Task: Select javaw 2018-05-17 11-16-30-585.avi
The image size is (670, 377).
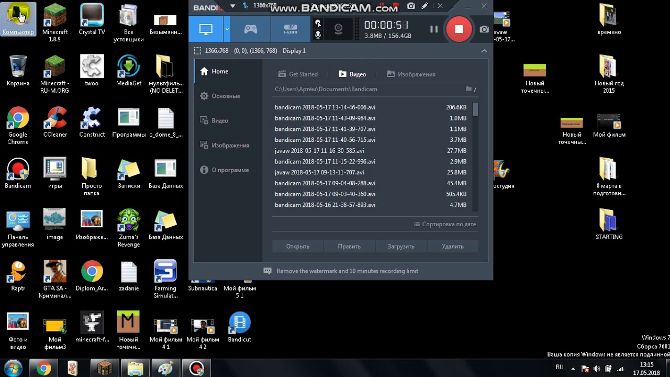Action: (x=371, y=151)
